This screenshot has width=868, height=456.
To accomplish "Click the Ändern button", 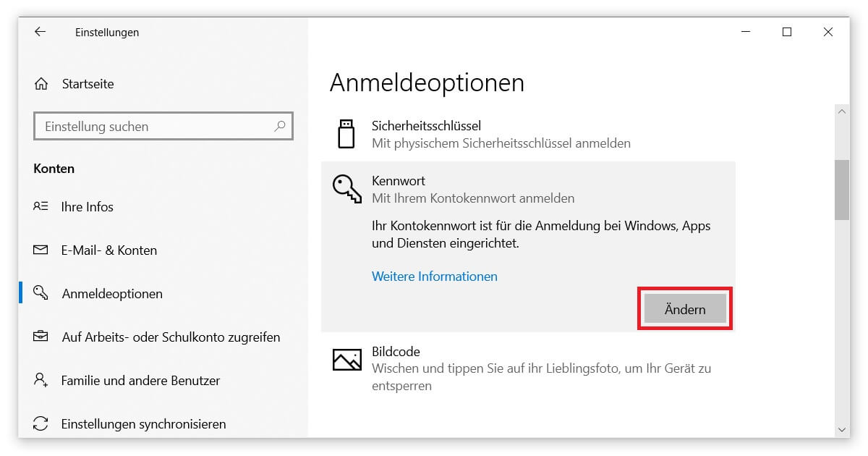I will (x=684, y=308).
